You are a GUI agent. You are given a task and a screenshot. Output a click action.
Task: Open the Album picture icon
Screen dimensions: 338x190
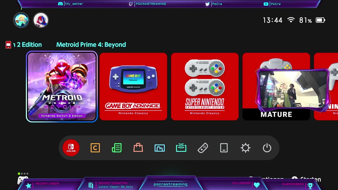click(x=159, y=148)
